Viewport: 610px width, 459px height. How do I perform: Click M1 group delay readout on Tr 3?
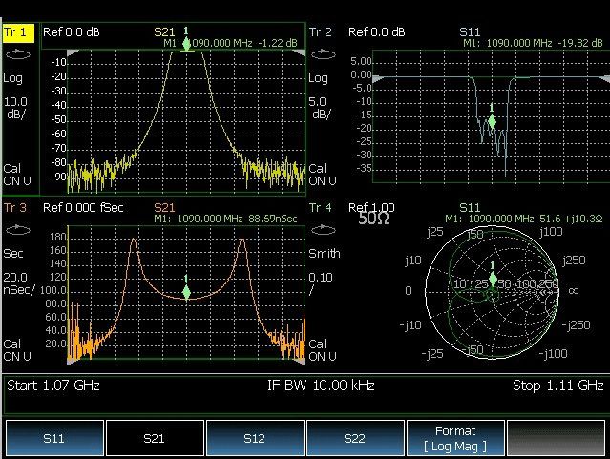tap(225, 219)
